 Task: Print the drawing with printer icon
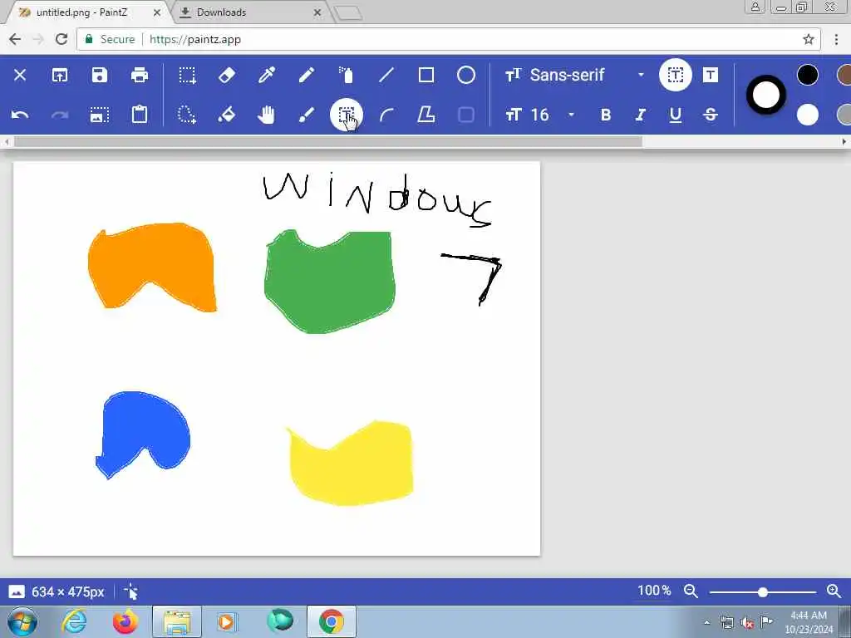[x=140, y=75]
